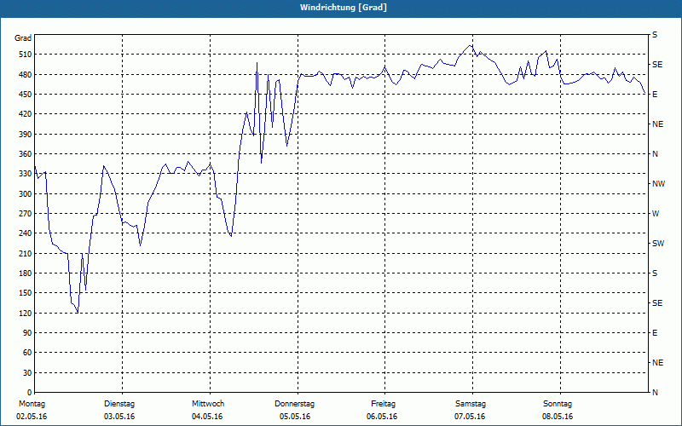Click the date 03.05.16

click(x=119, y=417)
